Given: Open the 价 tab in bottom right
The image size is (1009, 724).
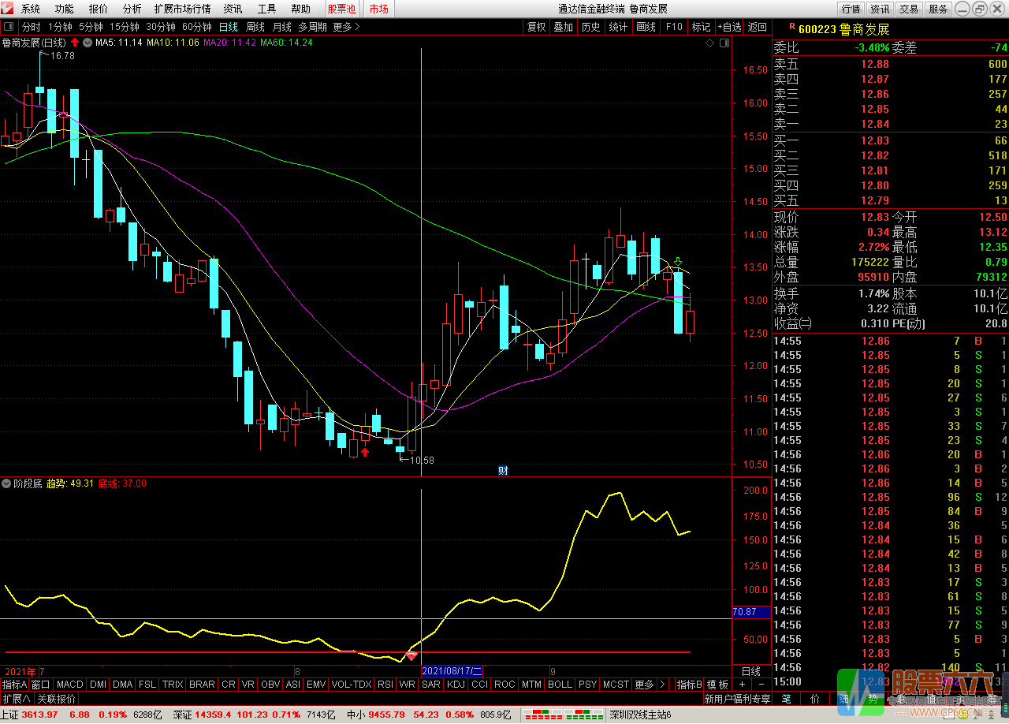Looking at the screenshot, I should 815,699.
